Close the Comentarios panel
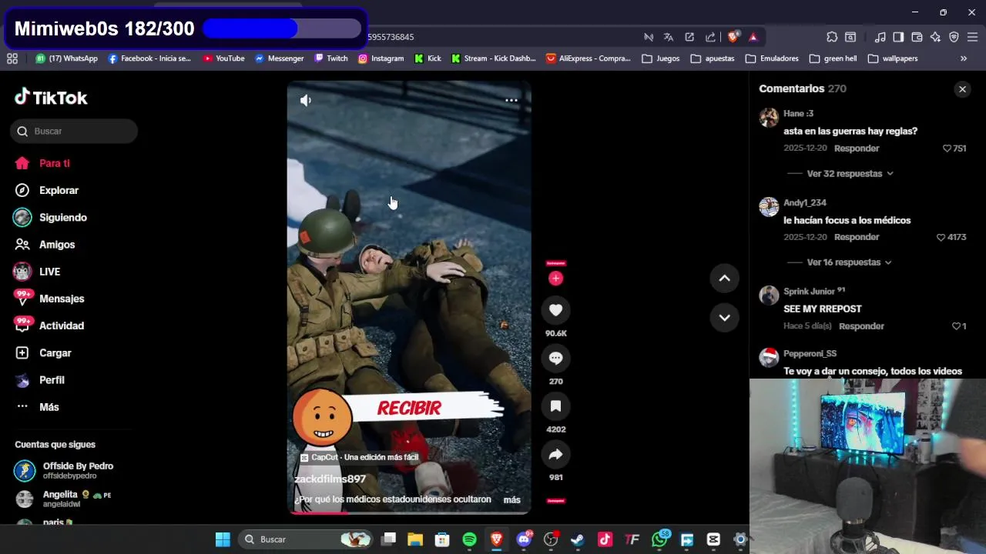 [962, 89]
